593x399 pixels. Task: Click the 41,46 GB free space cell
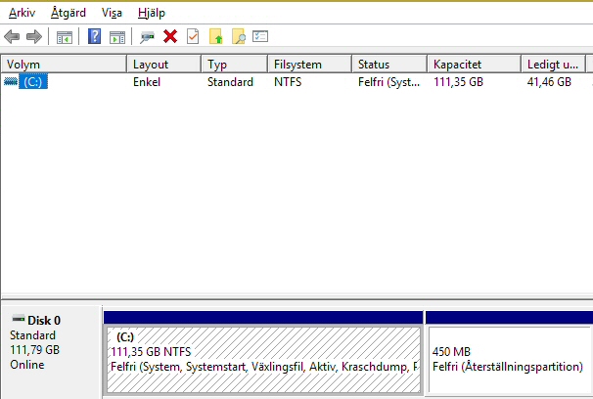tap(549, 82)
